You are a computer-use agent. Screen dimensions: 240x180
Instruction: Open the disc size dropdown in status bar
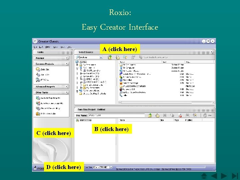tap(111, 167)
